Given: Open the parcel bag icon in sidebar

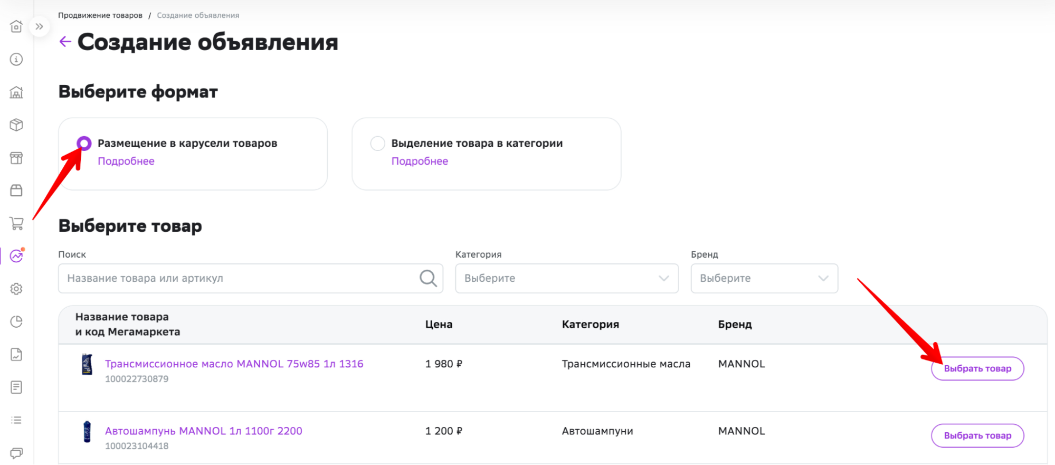Looking at the screenshot, I should 16,191.
